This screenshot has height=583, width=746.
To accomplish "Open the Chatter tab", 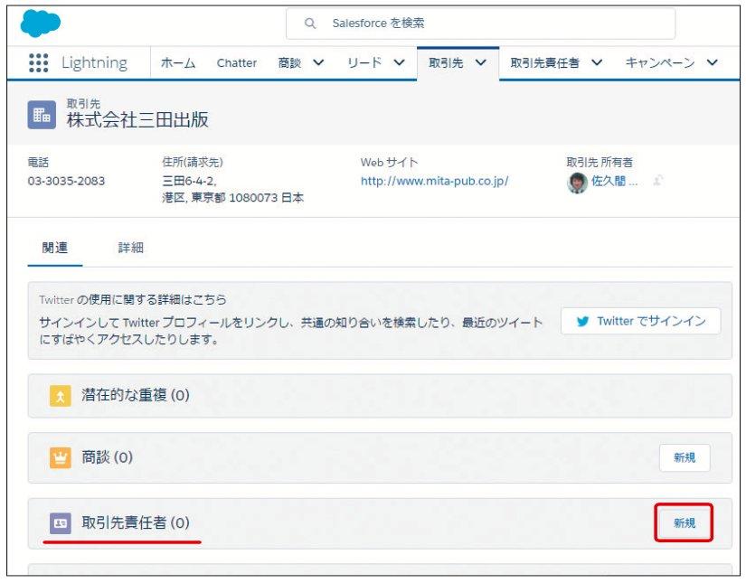I will (x=236, y=62).
